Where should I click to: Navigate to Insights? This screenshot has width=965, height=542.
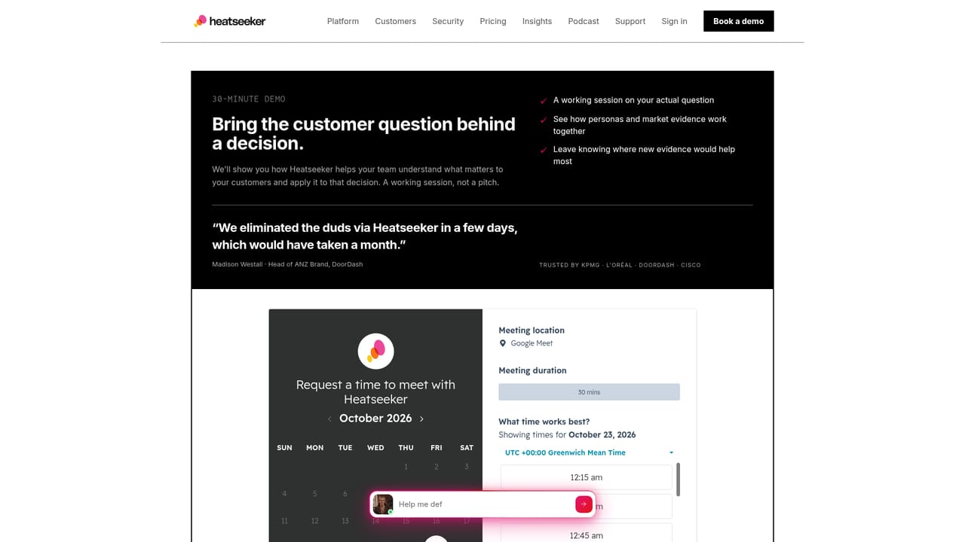[538, 21]
